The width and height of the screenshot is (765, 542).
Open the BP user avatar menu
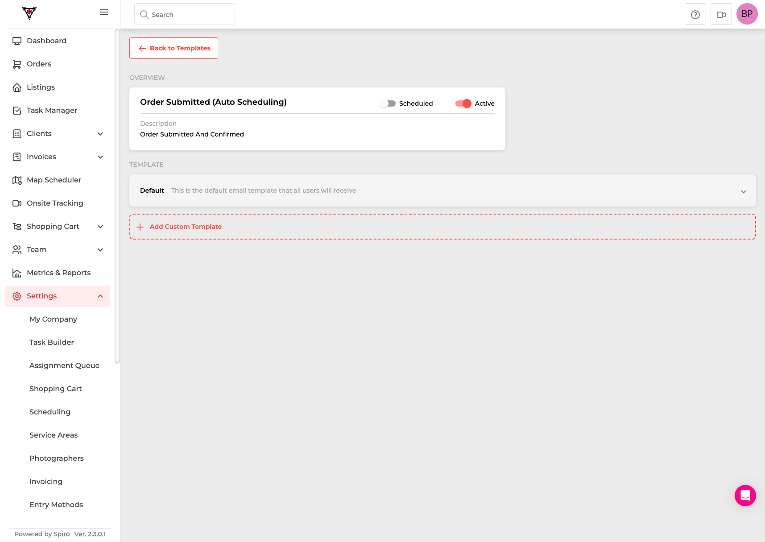pyautogui.click(x=747, y=14)
